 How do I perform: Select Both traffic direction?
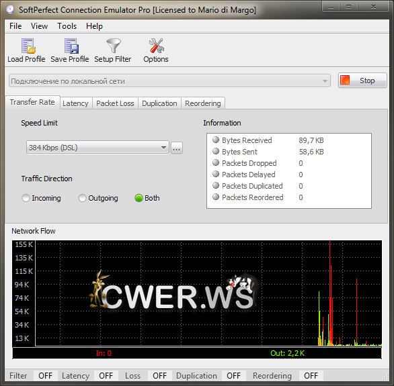pyautogui.click(x=147, y=198)
